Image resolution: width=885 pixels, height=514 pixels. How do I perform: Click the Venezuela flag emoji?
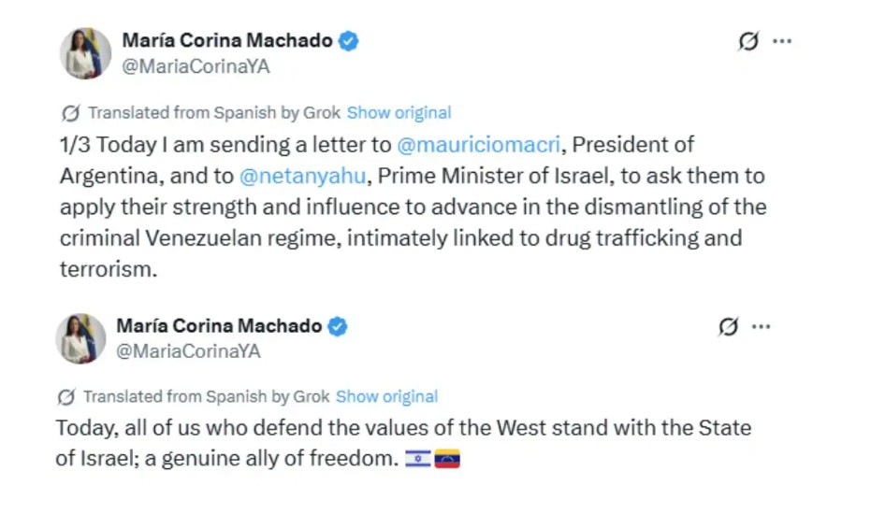[x=447, y=460]
